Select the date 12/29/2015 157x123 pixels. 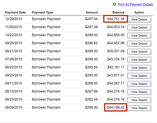(x=14, y=19)
